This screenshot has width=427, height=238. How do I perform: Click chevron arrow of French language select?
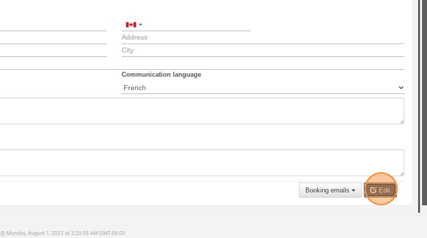(x=401, y=88)
